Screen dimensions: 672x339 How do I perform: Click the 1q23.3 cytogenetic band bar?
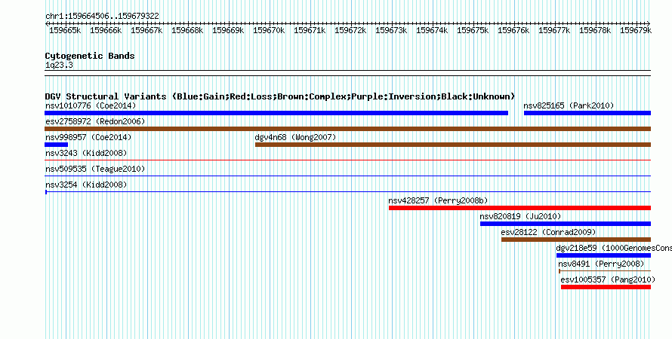pos(347,73)
